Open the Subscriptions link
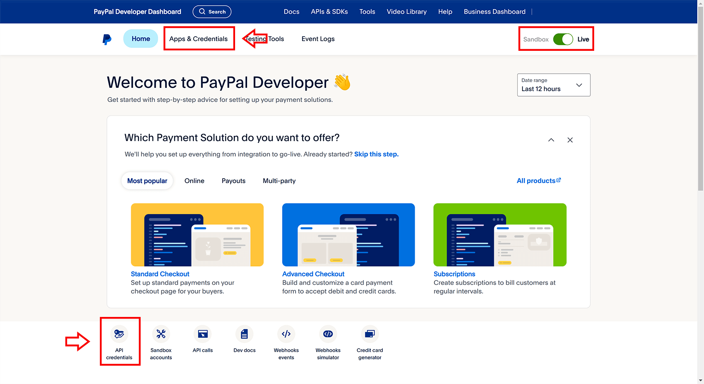The height and width of the screenshot is (384, 704). click(454, 274)
